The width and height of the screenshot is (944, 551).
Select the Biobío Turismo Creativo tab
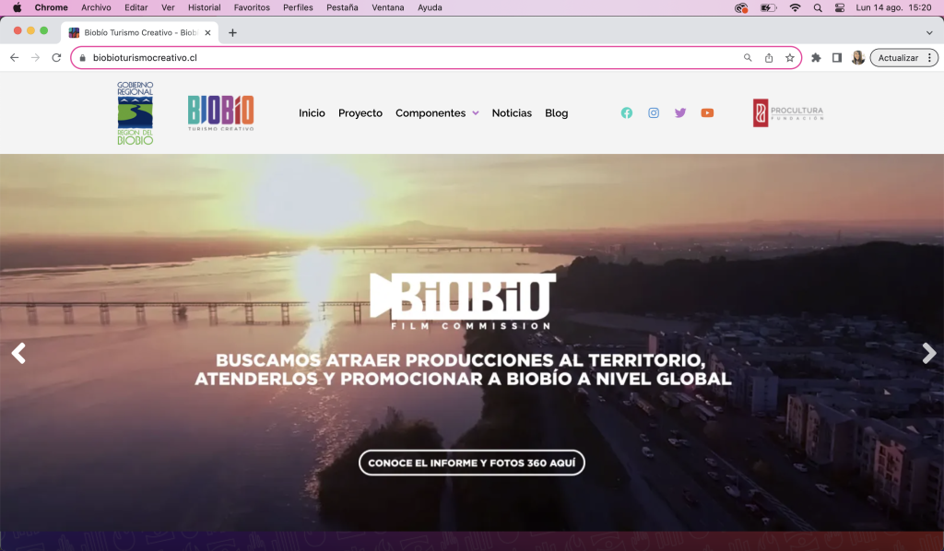(140, 32)
